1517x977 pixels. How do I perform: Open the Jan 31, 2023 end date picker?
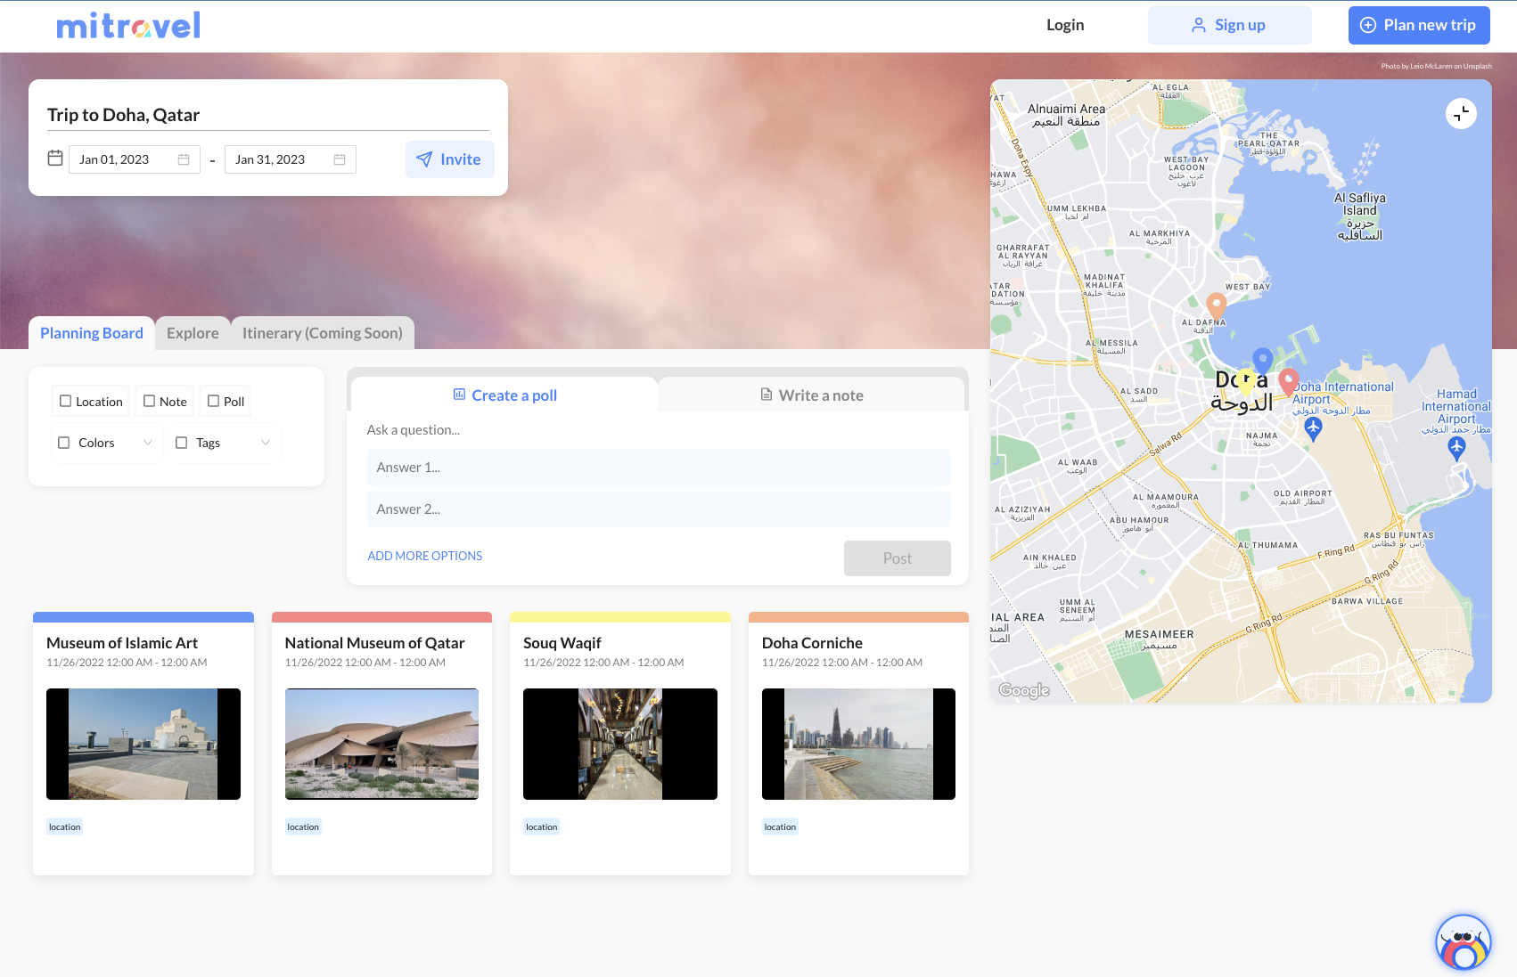click(x=278, y=159)
